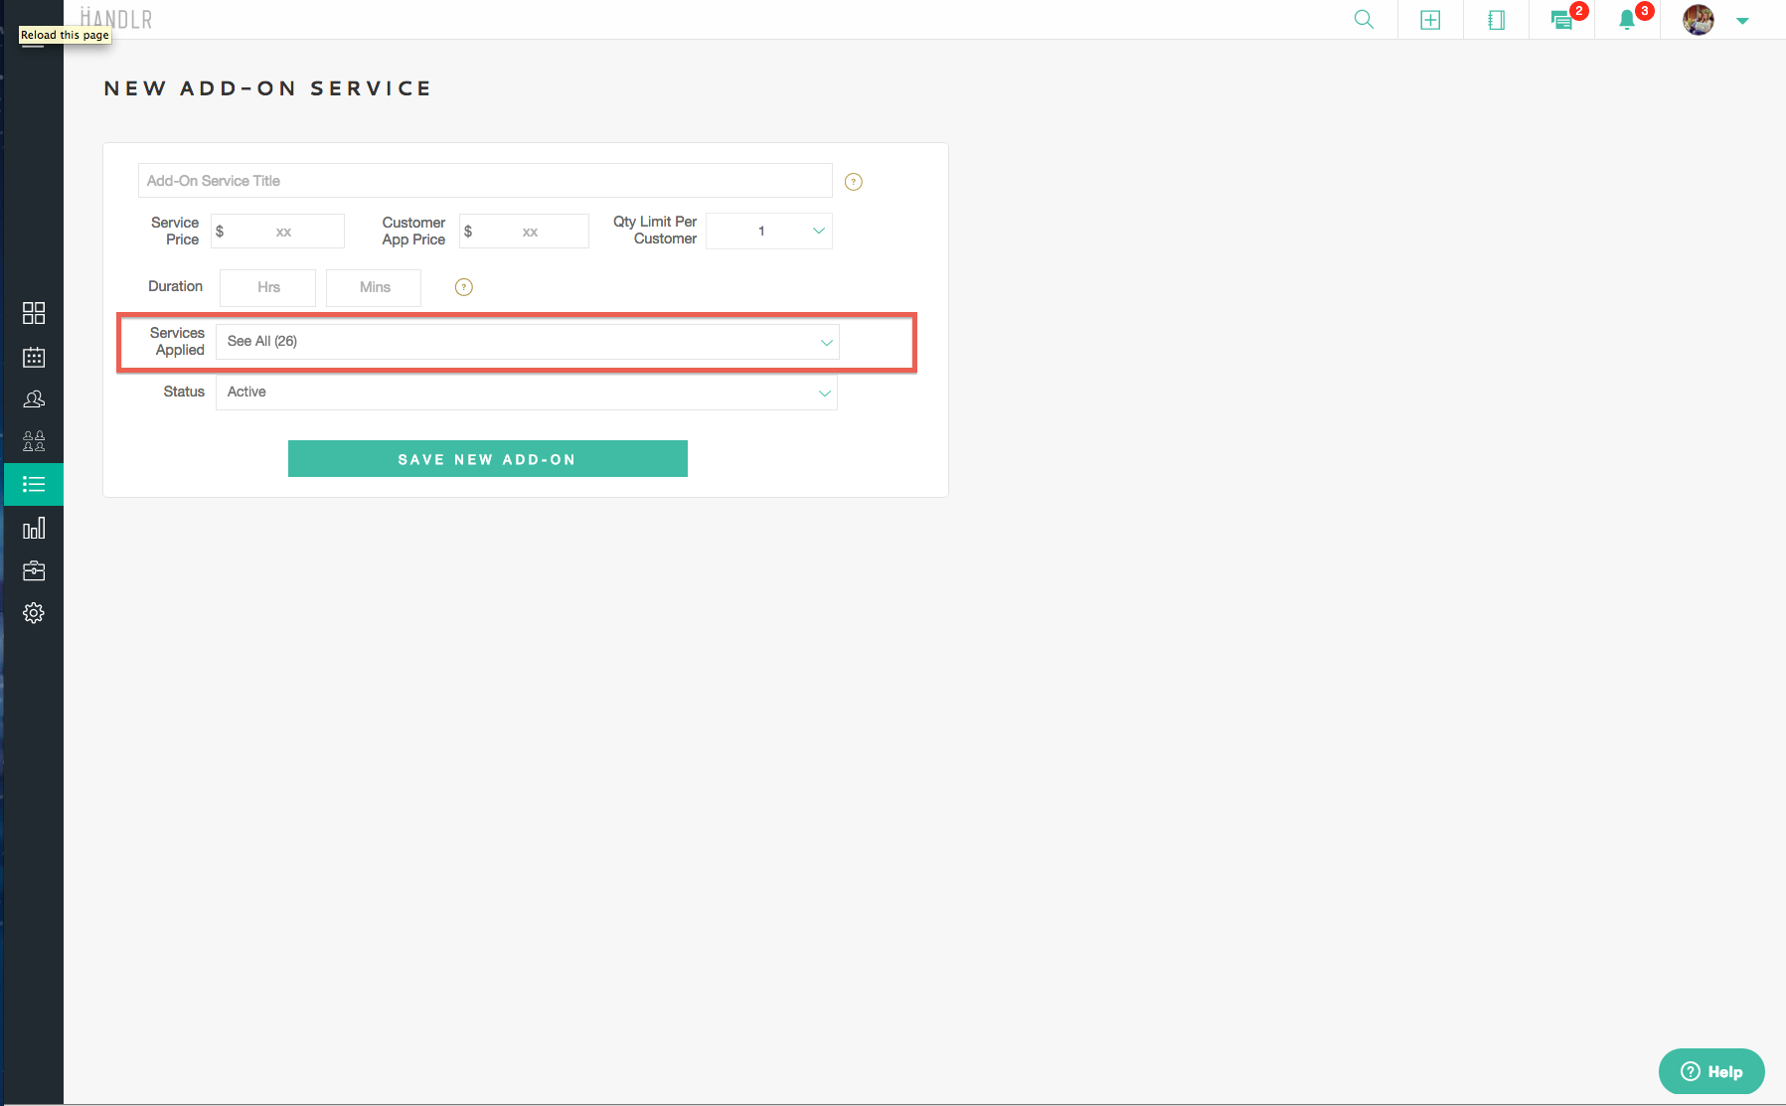Open dashboard grid icon in sidebar

34,313
